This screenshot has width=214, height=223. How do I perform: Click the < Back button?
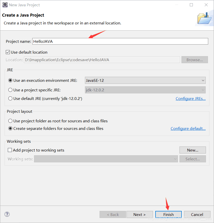[x=113, y=214]
